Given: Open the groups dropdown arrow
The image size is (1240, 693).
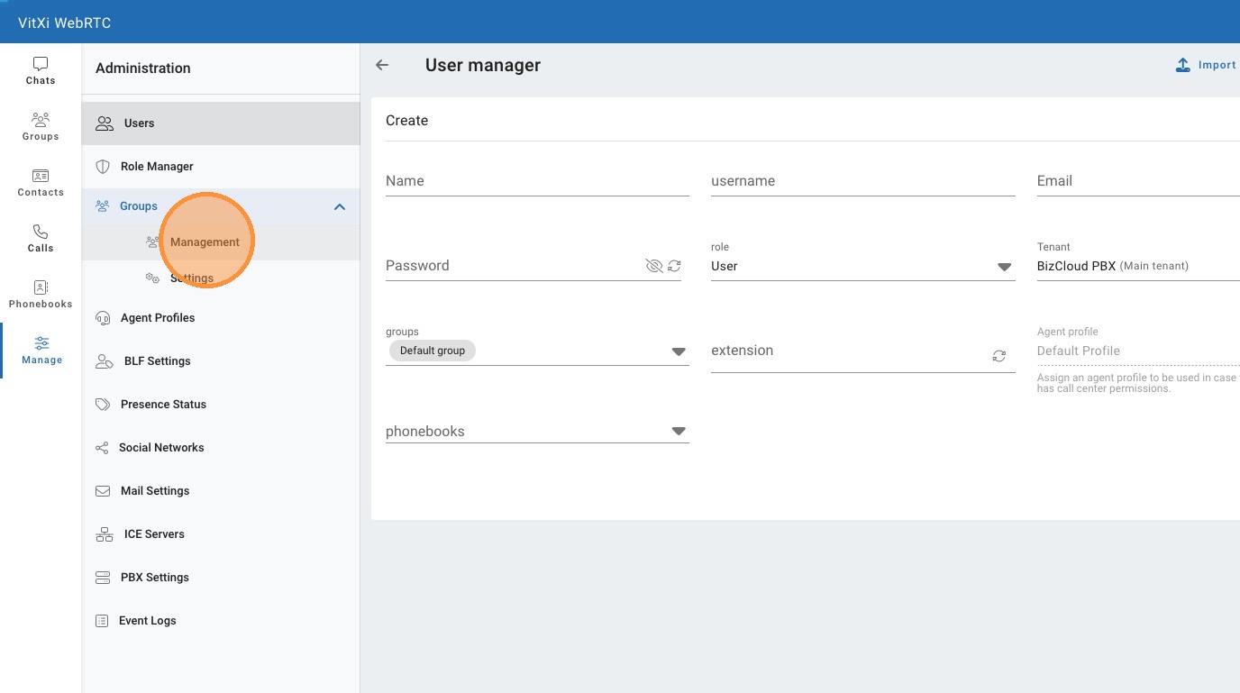Looking at the screenshot, I should click(x=679, y=351).
